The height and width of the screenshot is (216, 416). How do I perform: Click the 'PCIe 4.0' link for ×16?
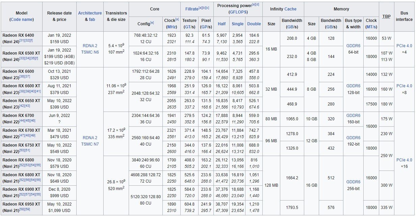point(404,160)
